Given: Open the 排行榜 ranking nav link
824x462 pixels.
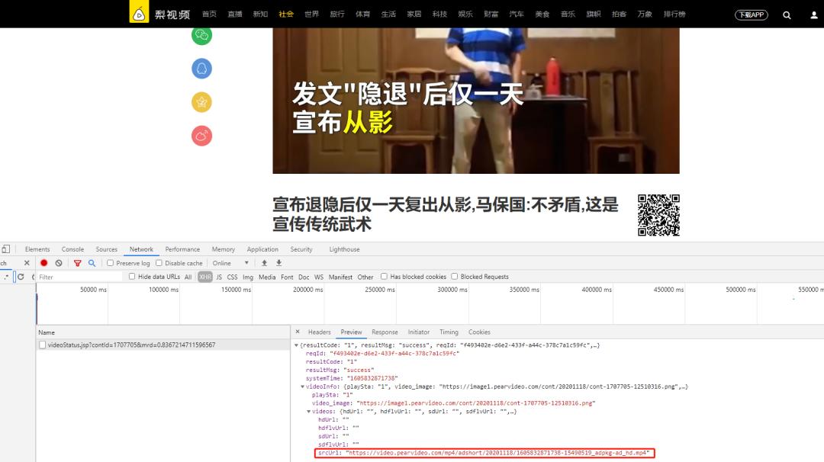Looking at the screenshot, I should pyautogui.click(x=674, y=14).
